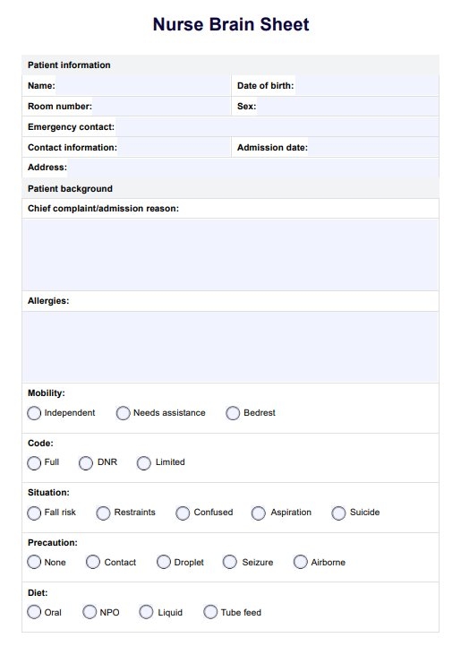Click the Allergies text area

click(x=230, y=347)
